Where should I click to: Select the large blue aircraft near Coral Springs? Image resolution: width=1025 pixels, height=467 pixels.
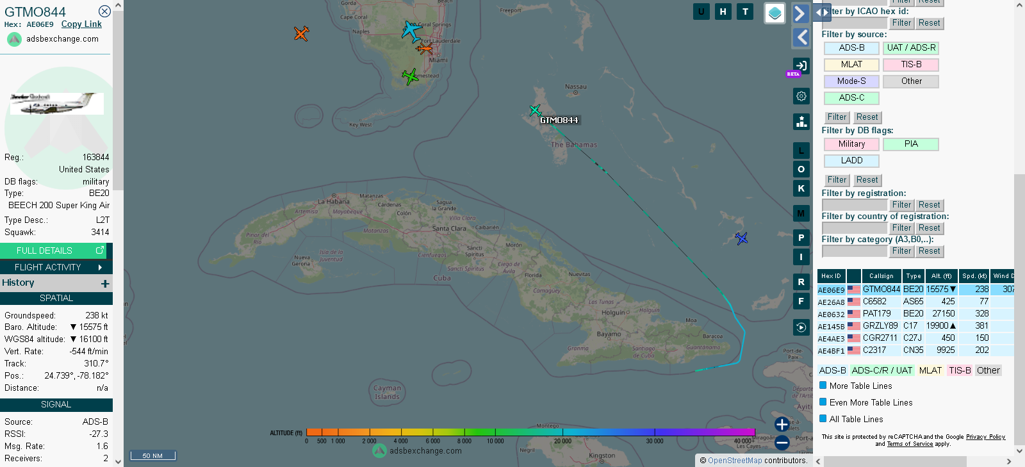click(411, 31)
